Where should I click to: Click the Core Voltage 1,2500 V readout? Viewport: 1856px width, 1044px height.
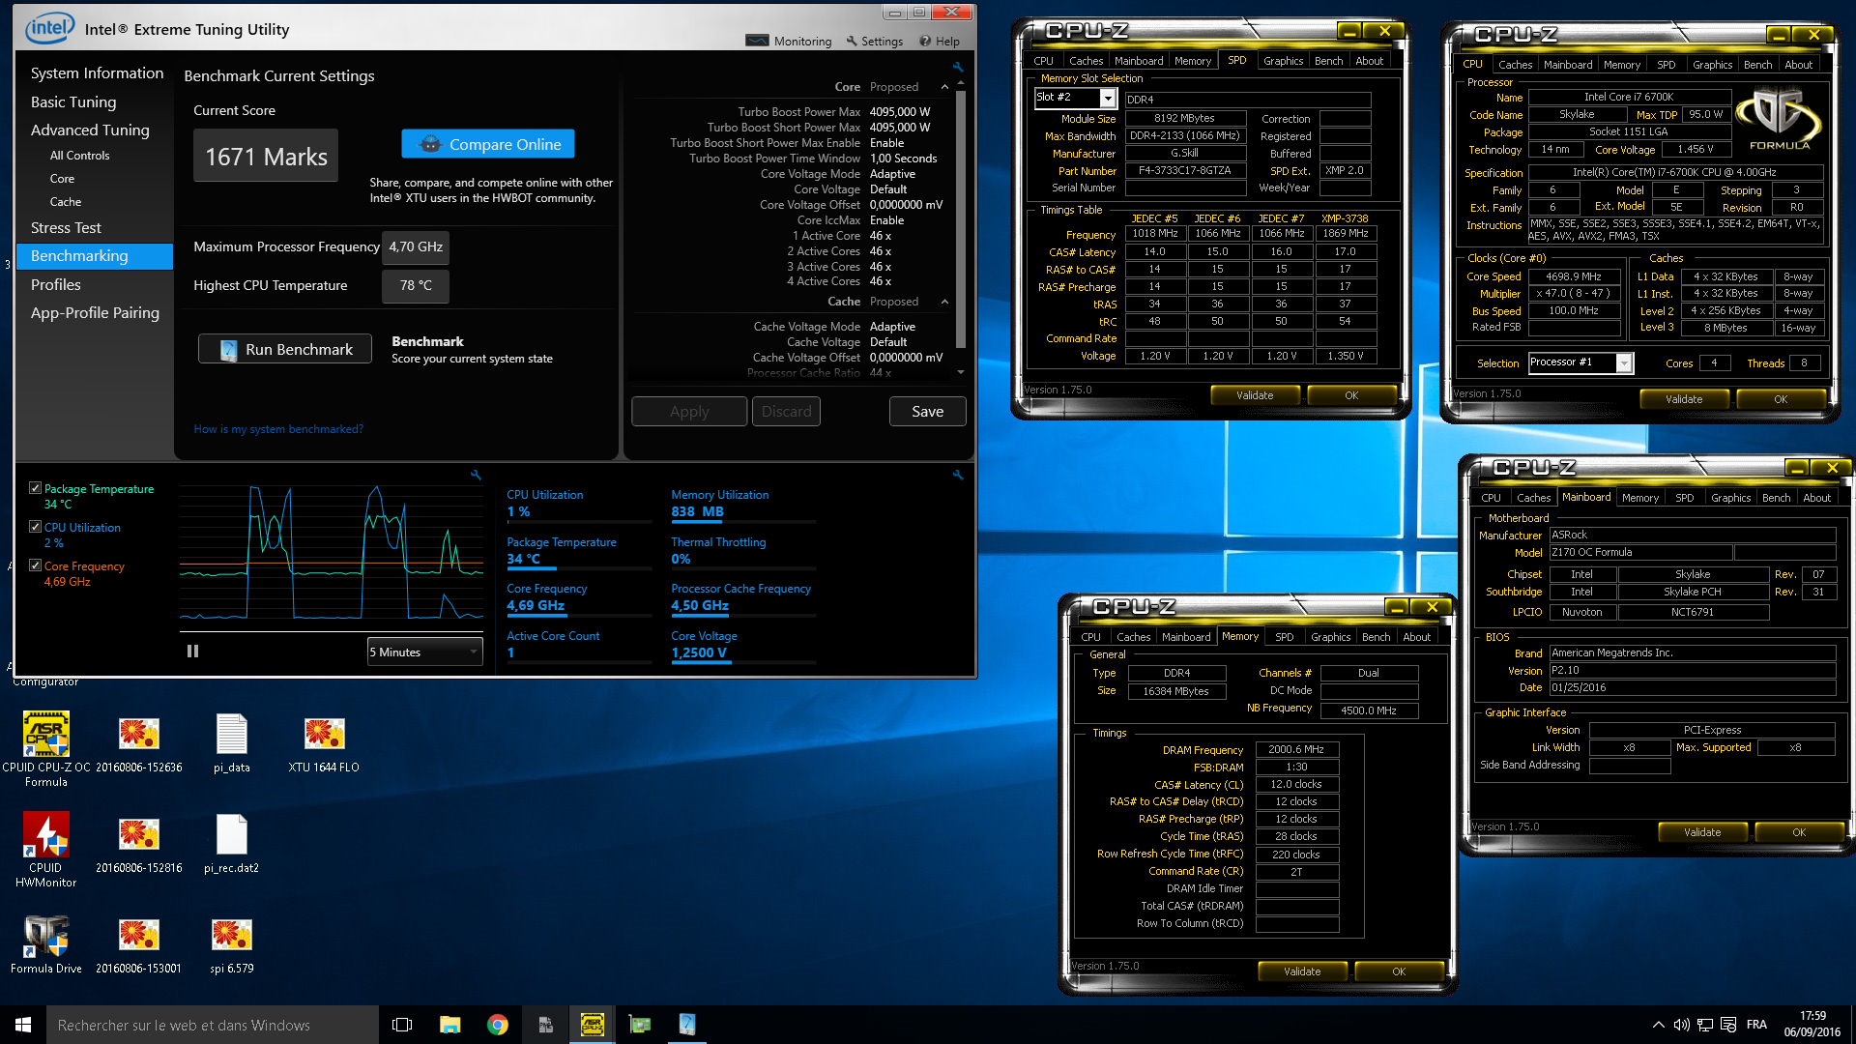tap(699, 652)
